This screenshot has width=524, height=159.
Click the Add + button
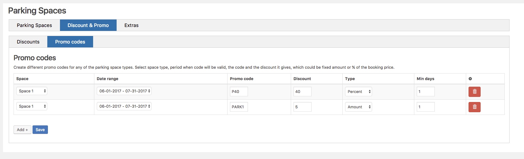(22, 130)
